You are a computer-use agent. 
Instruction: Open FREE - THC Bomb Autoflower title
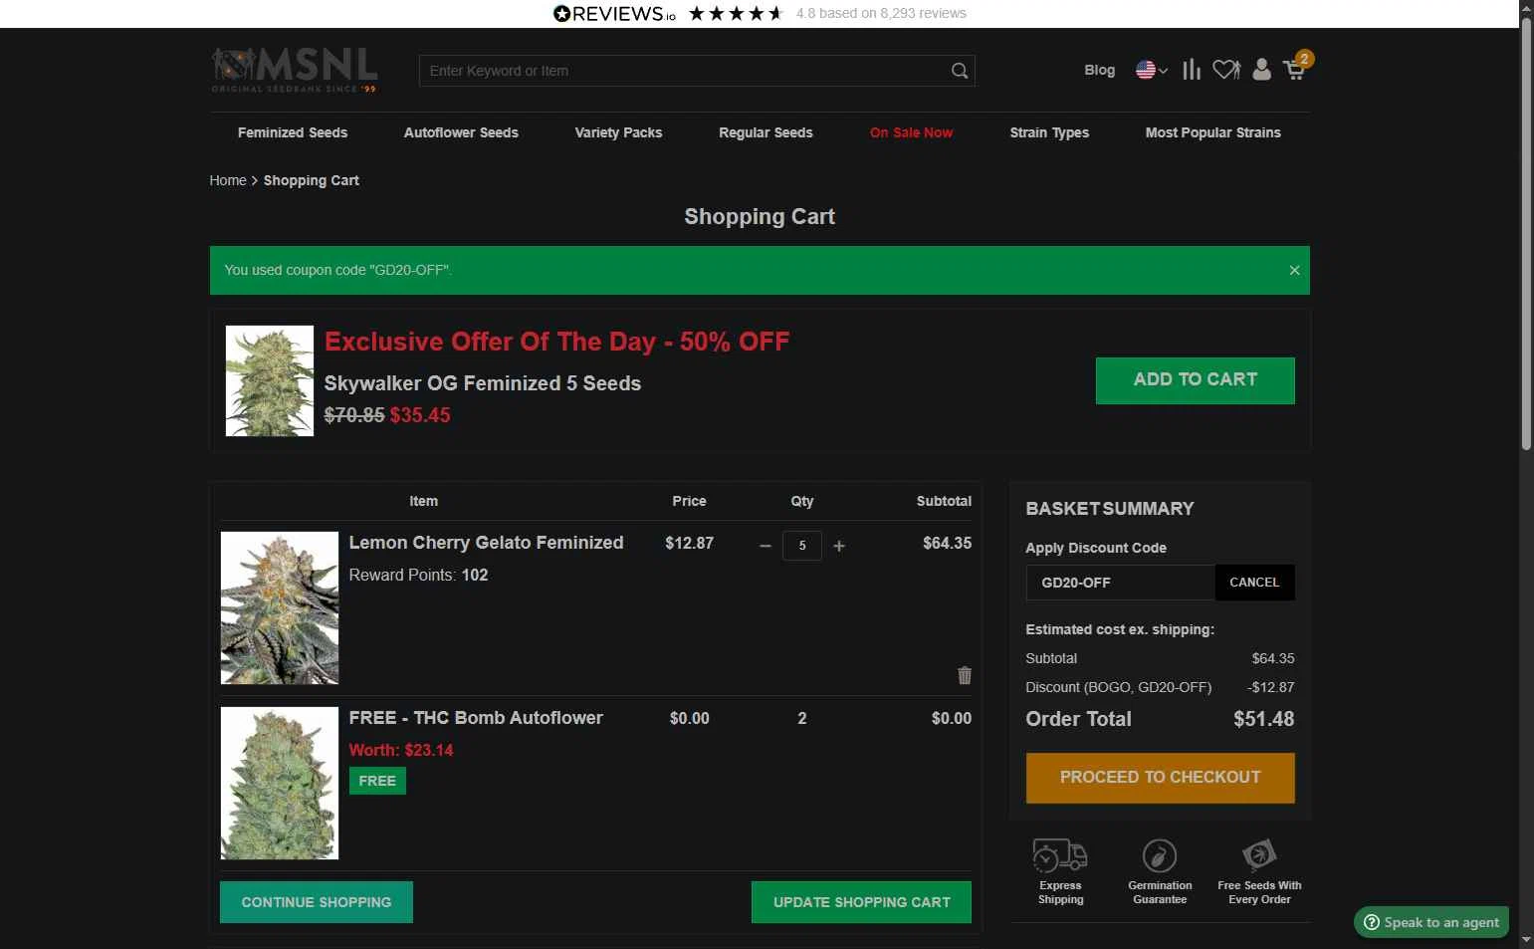[x=476, y=718]
